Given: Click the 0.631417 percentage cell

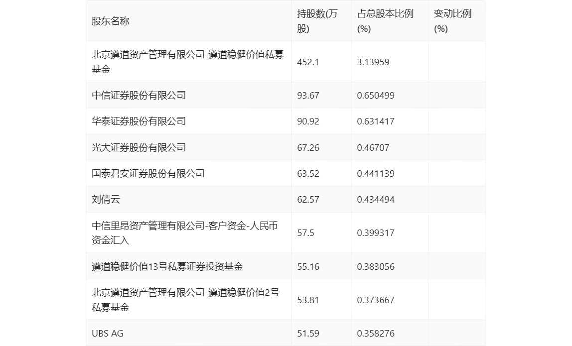Looking at the screenshot, I should click(376, 121).
